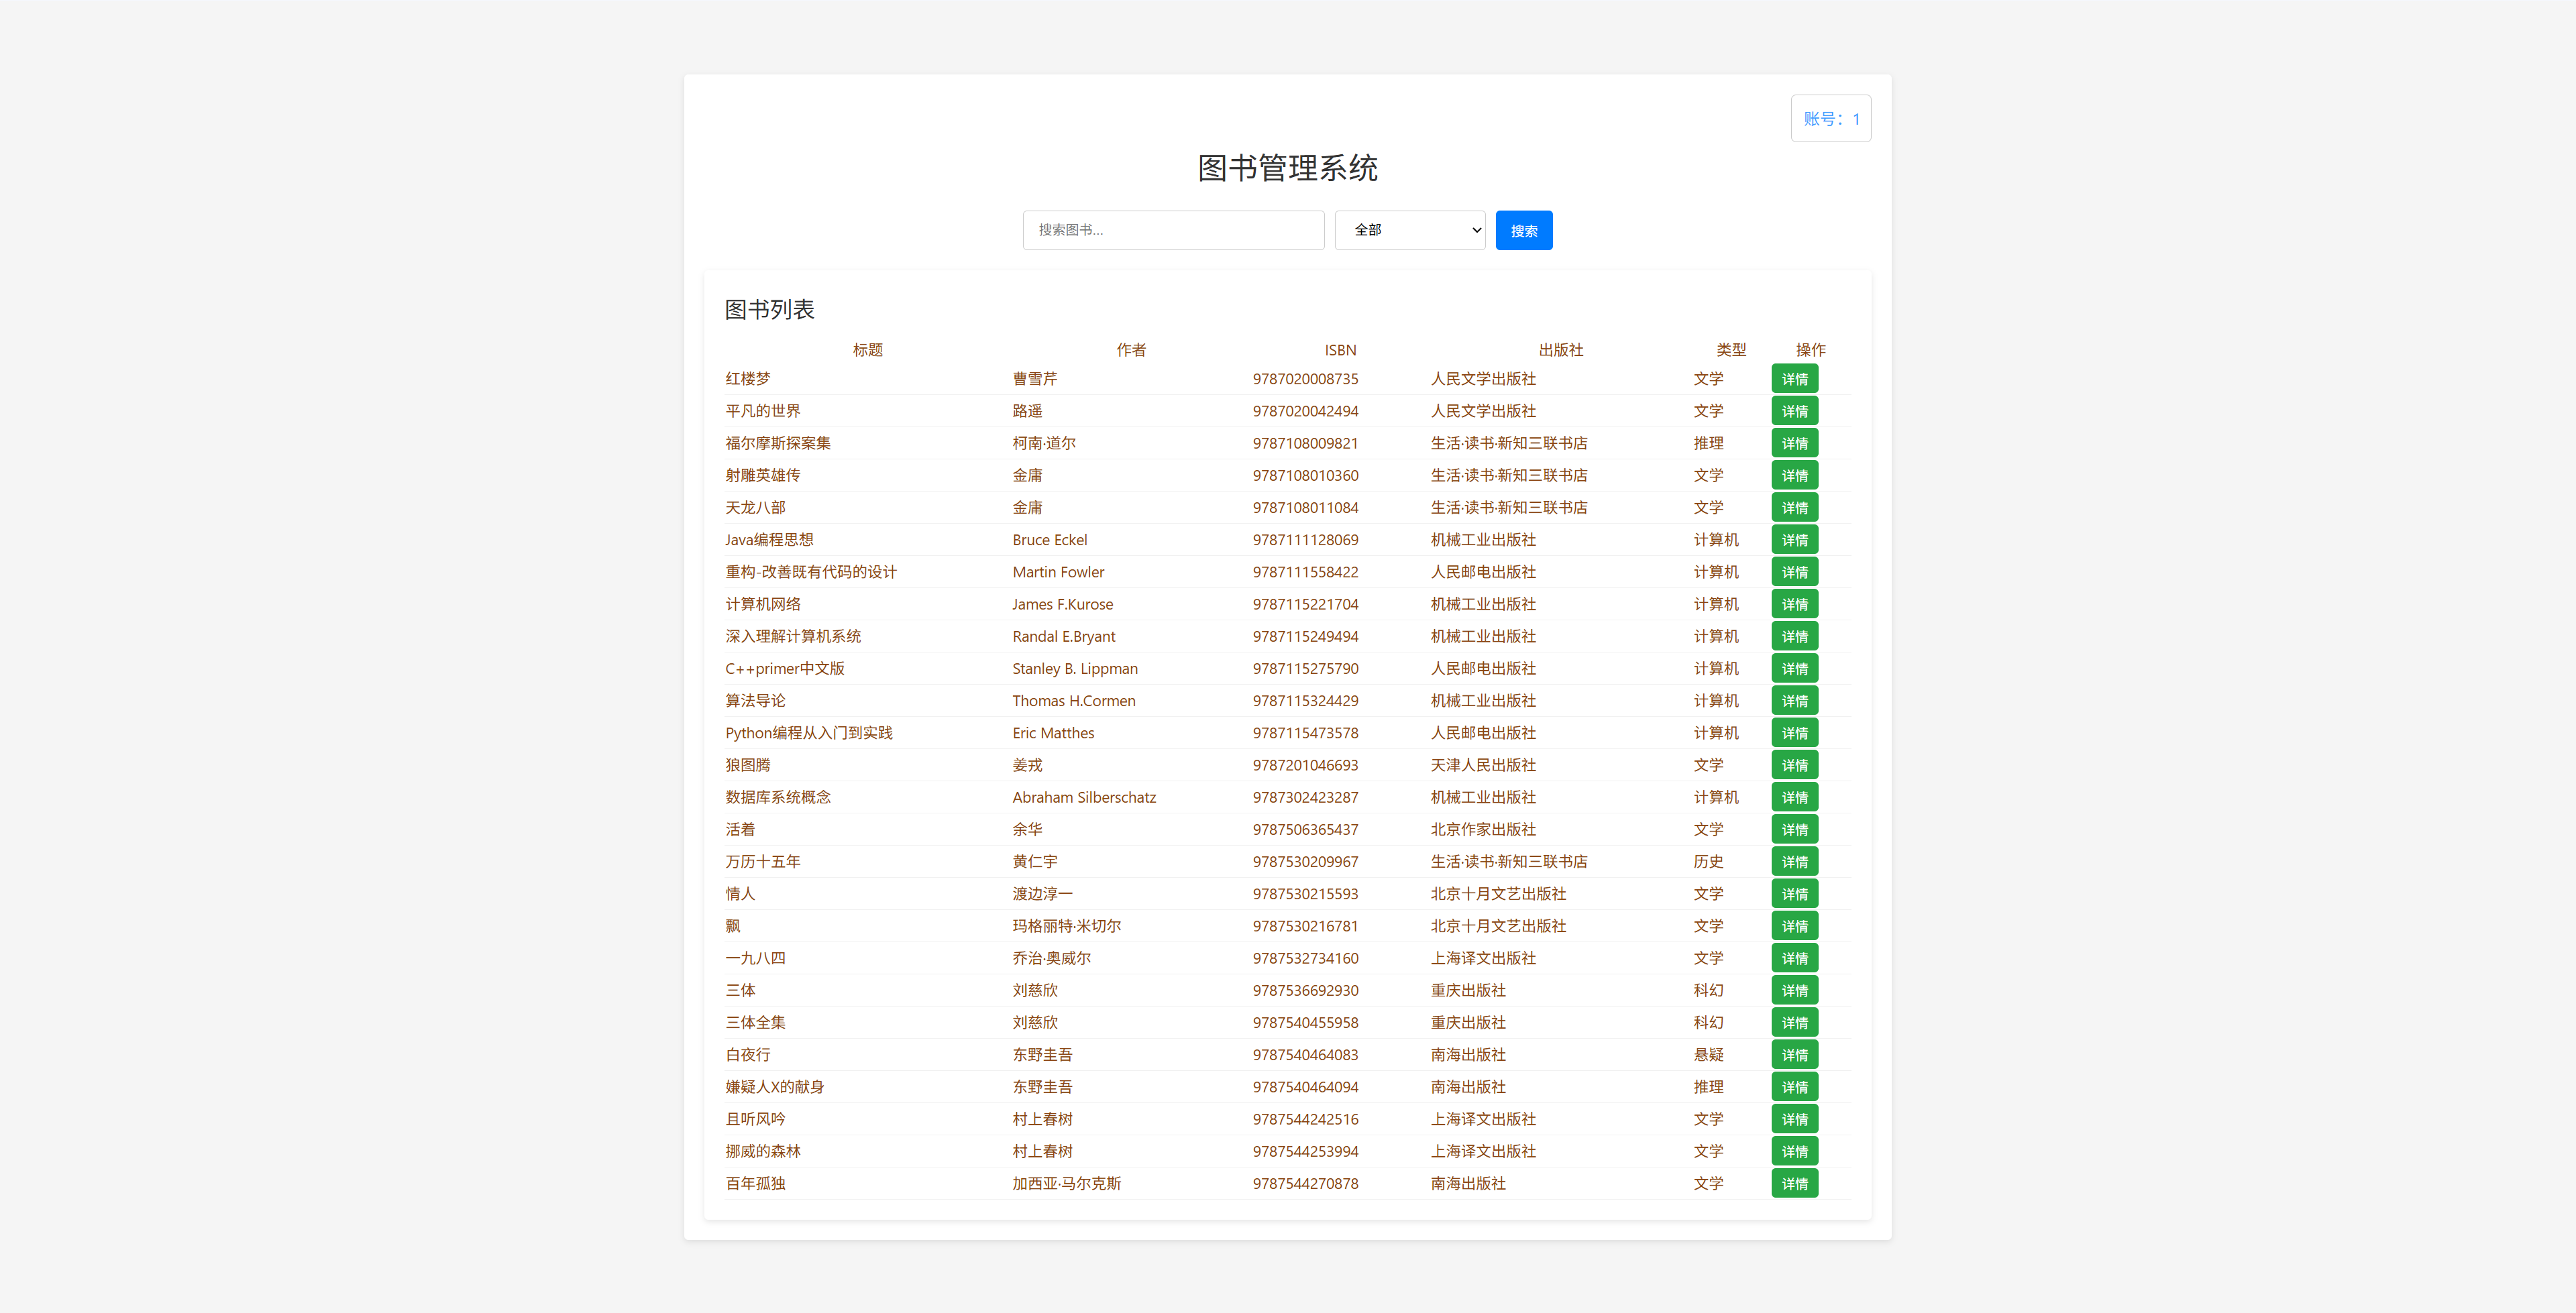Open details of Python编程从入门到实践
Screen dimensions: 2576x1313
click(1794, 732)
